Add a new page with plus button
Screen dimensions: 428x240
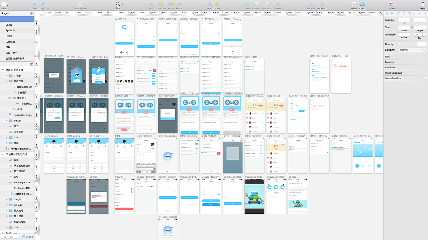coord(31,13)
